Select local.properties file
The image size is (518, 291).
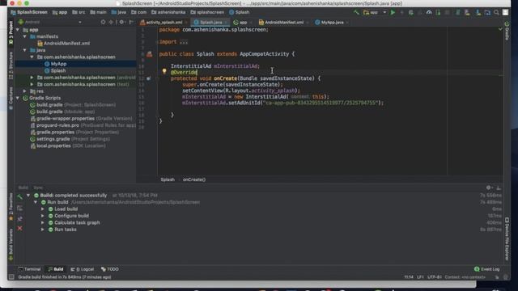[68, 145]
